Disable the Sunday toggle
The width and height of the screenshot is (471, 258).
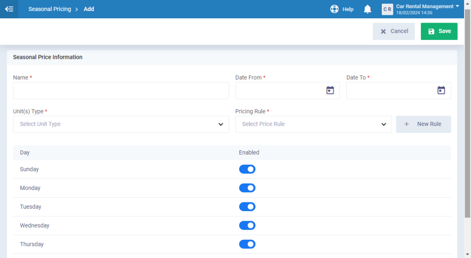point(247,169)
